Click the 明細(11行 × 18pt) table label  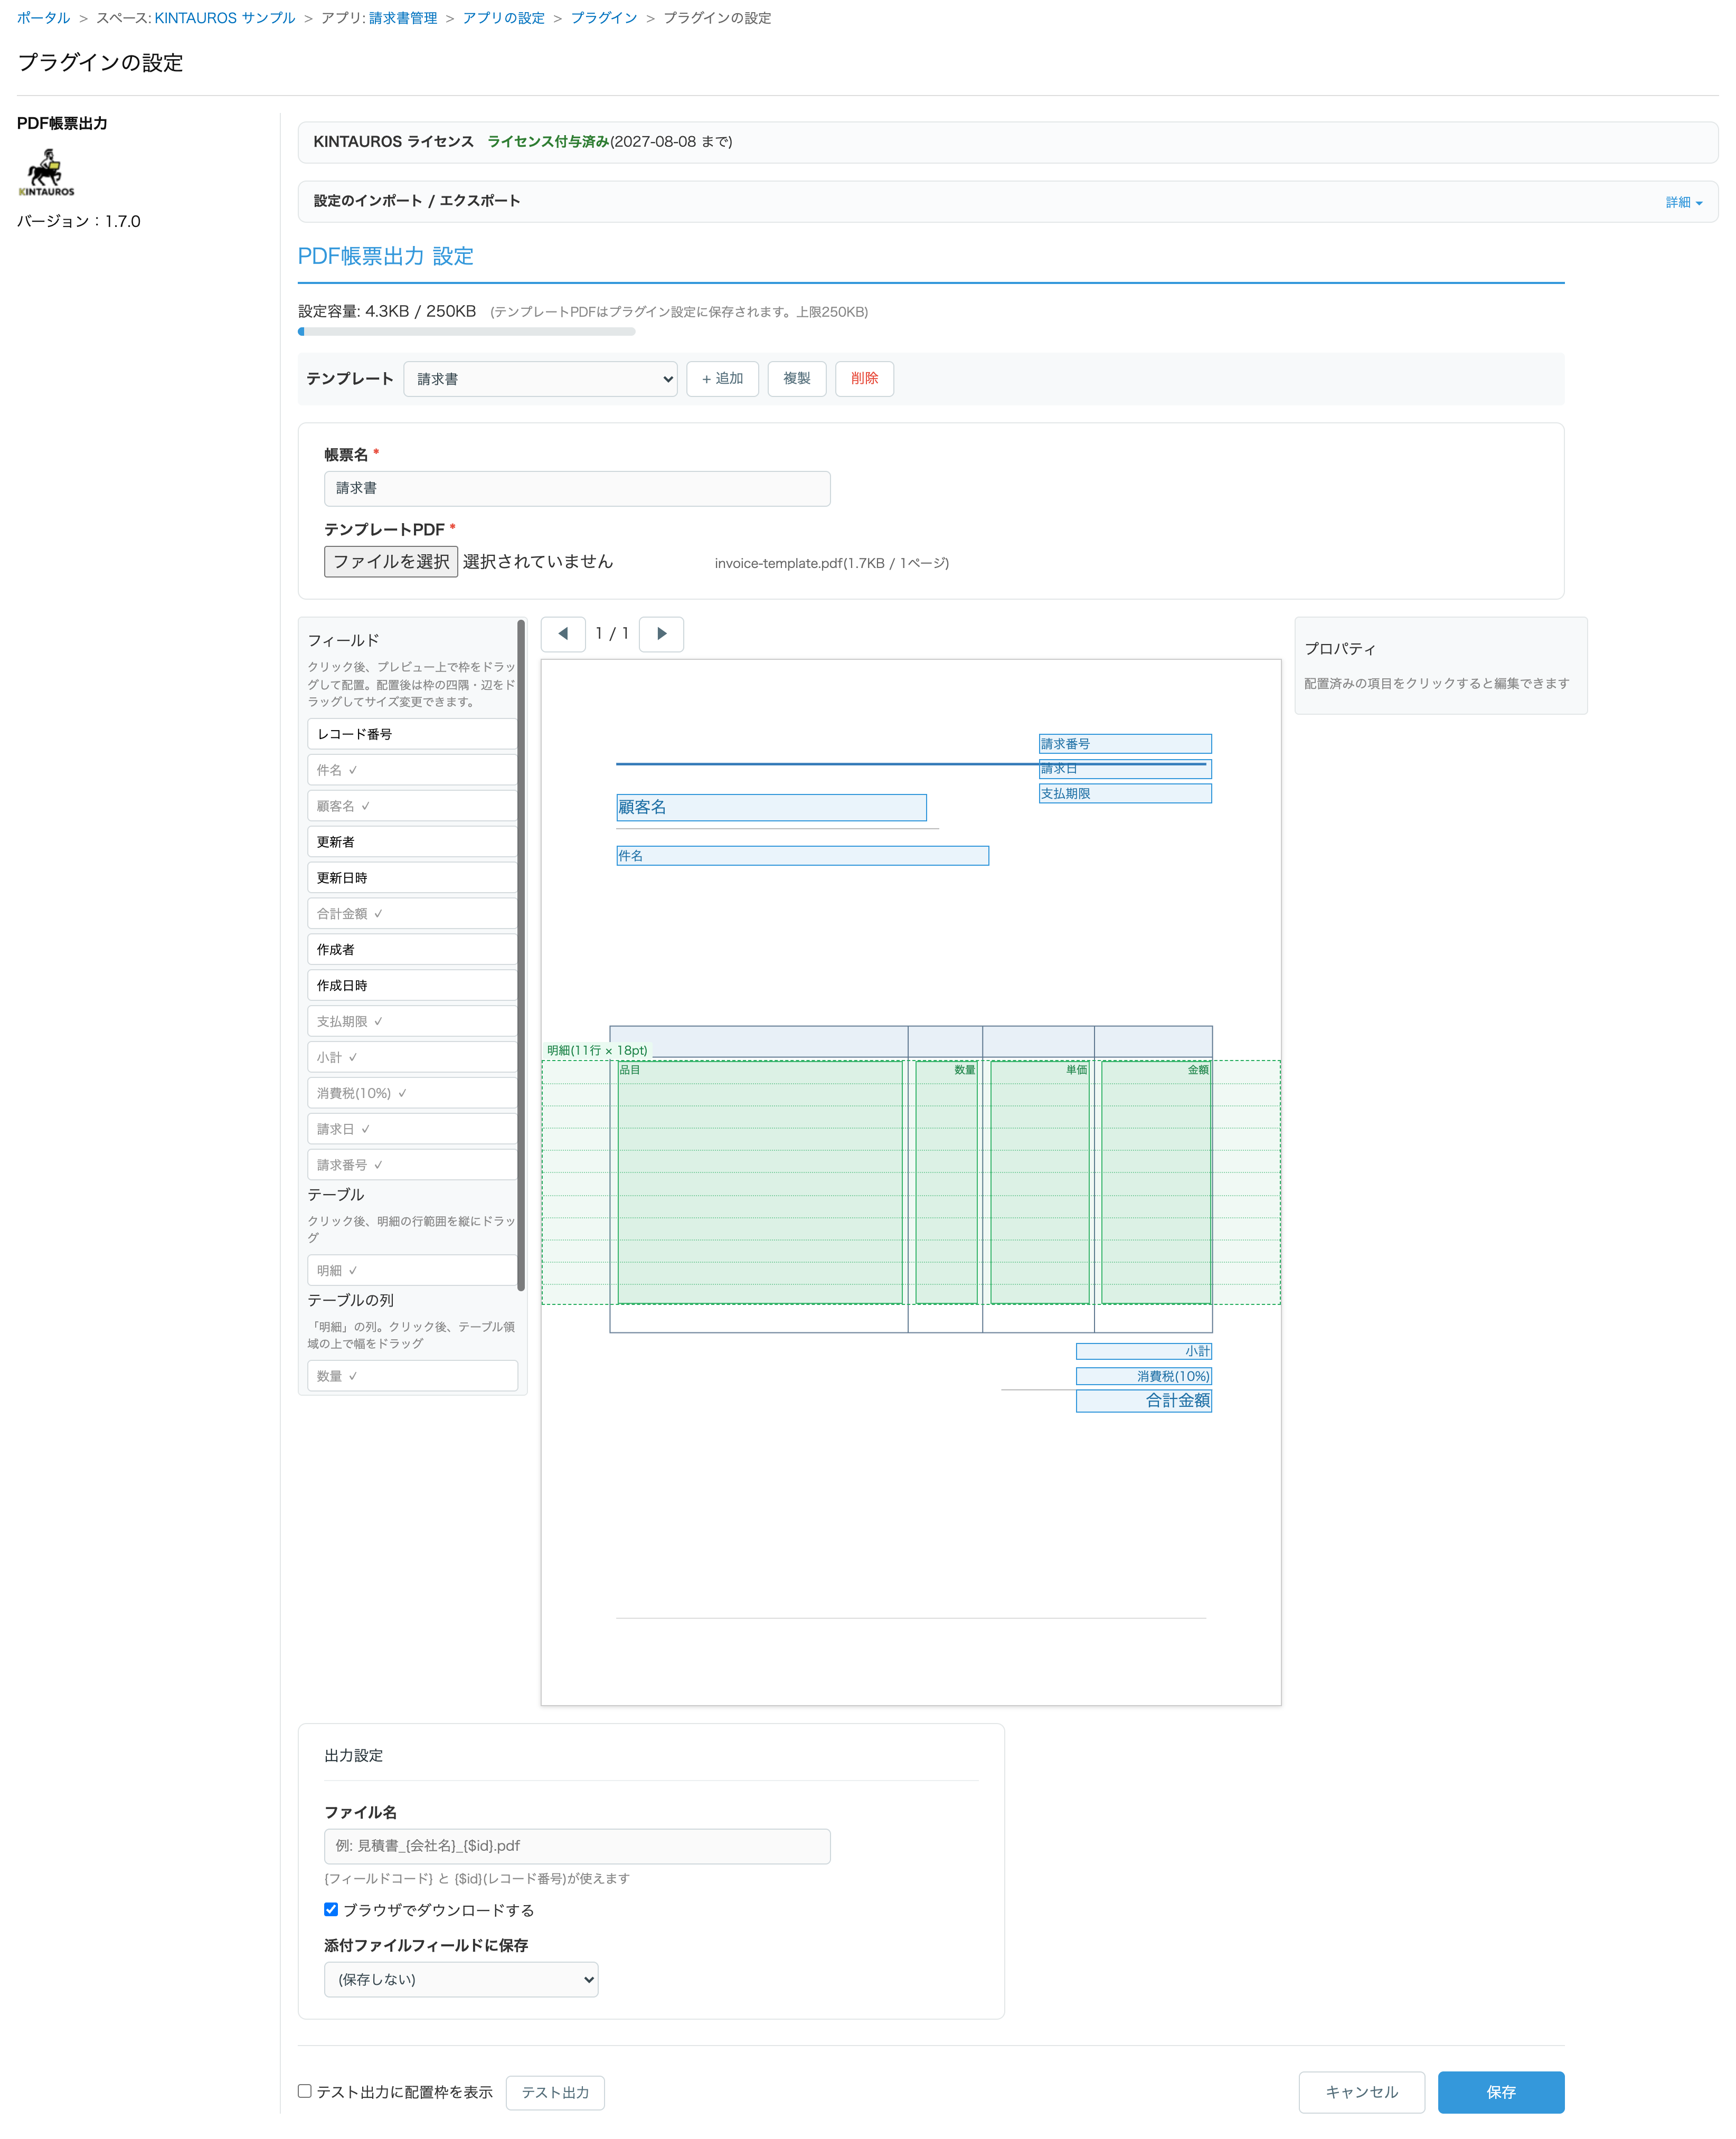[x=597, y=1051]
